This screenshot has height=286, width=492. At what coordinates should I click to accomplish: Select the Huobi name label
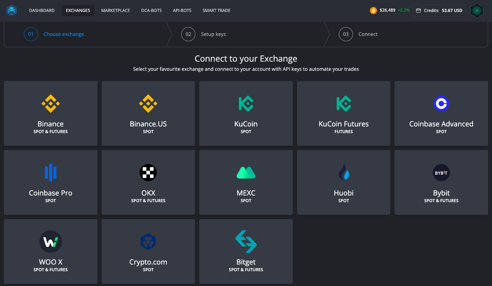click(343, 193)
